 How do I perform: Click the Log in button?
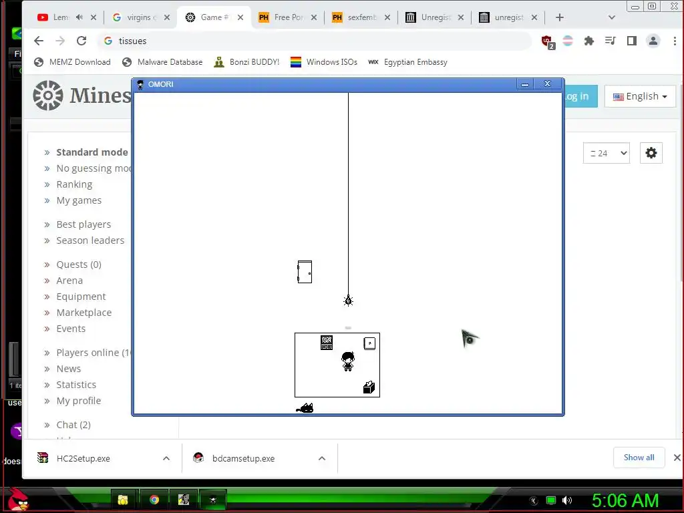(x=580, y=96)
